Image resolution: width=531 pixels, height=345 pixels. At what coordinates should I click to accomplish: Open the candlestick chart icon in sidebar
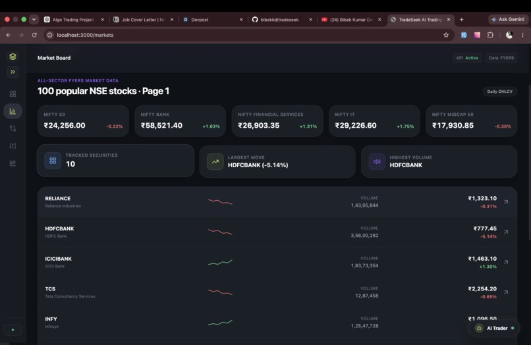pos(13,163)
